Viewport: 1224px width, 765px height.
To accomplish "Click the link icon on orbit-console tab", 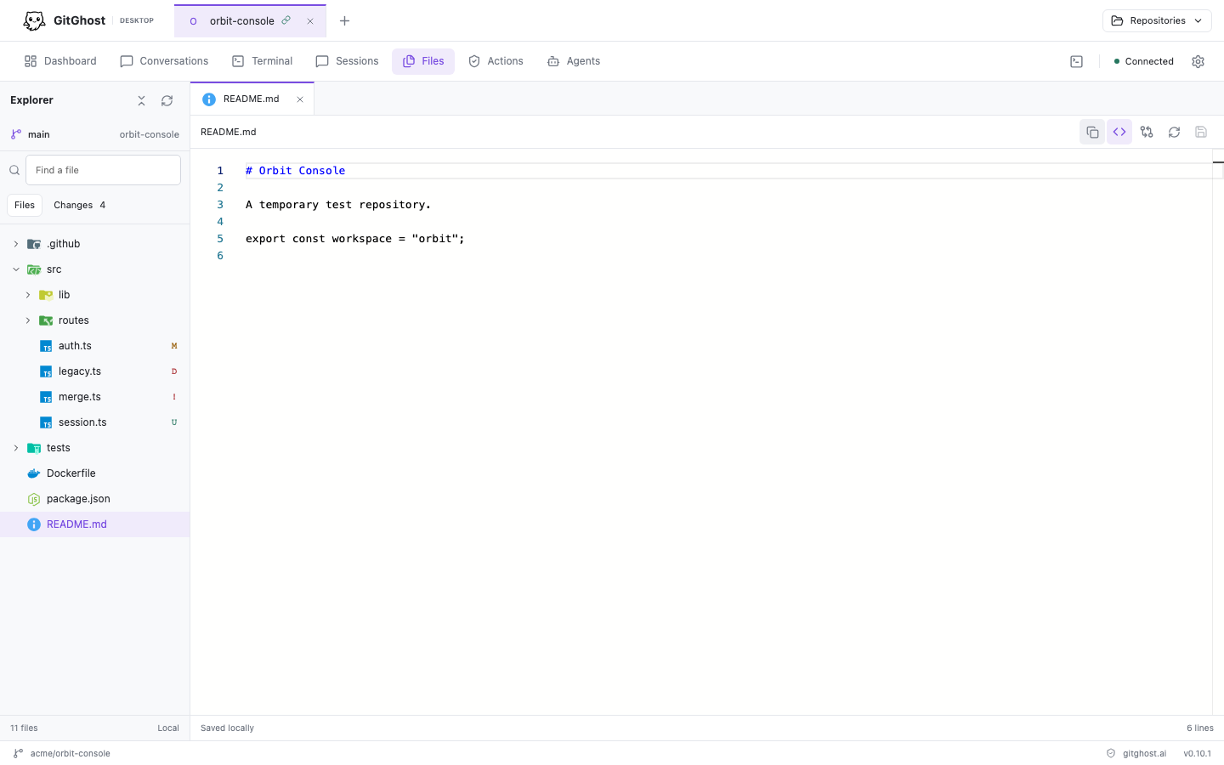I will coord(286,20).
